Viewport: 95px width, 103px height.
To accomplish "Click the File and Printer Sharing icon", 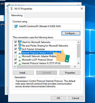I will [20, 46].
